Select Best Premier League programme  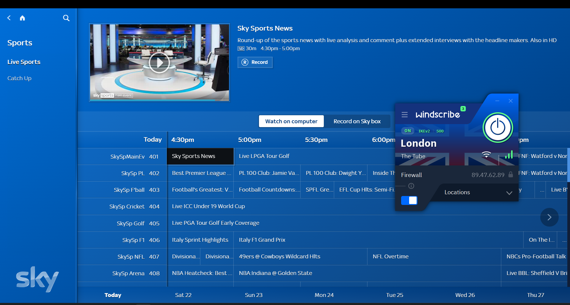pos(200,173)
